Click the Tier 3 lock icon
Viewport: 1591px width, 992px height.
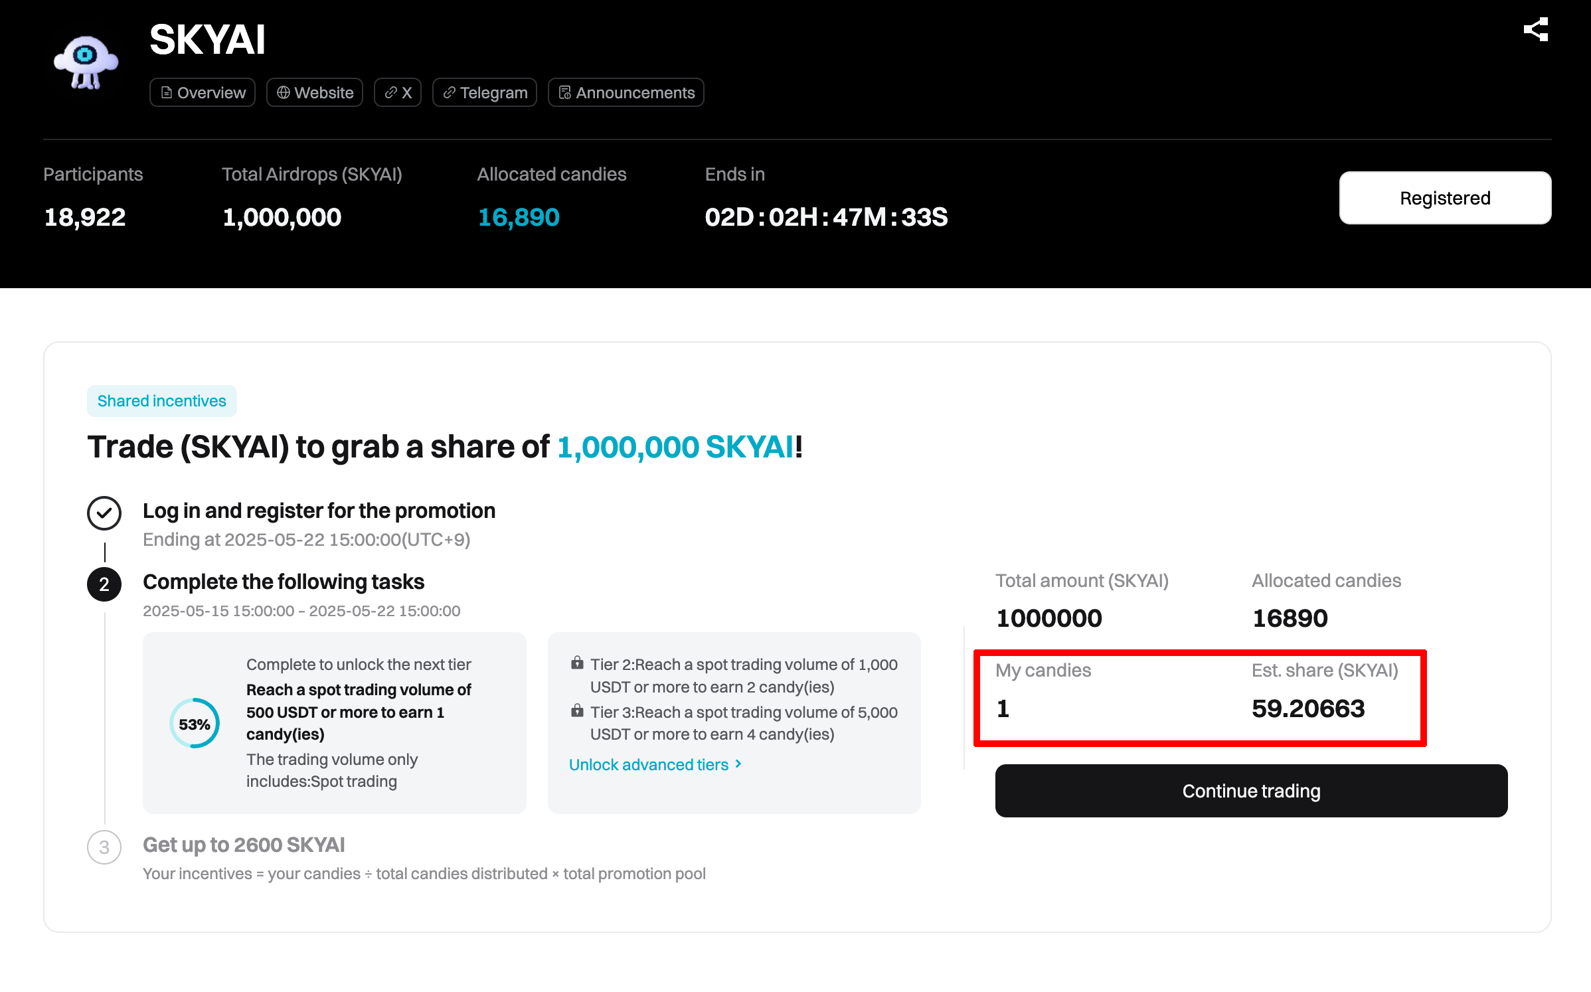pyautogui.click(x=577, y=711)
